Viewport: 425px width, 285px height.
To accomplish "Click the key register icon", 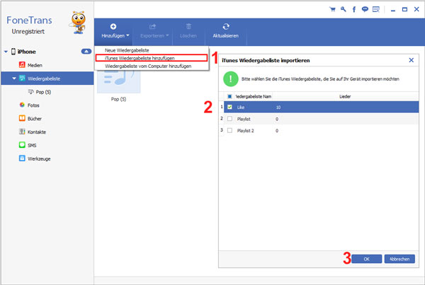I will 342,10.
